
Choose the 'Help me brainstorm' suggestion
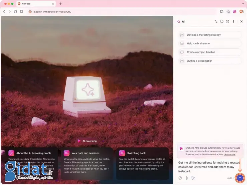(210, 43)
